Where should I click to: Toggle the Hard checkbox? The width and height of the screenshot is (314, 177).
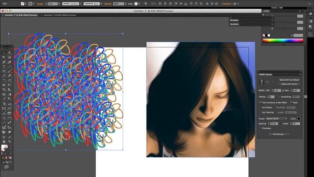click(x=291, y=102)
